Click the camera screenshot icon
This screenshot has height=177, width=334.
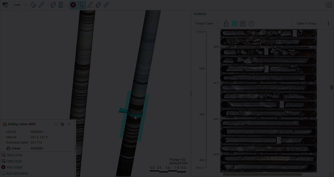329,5
